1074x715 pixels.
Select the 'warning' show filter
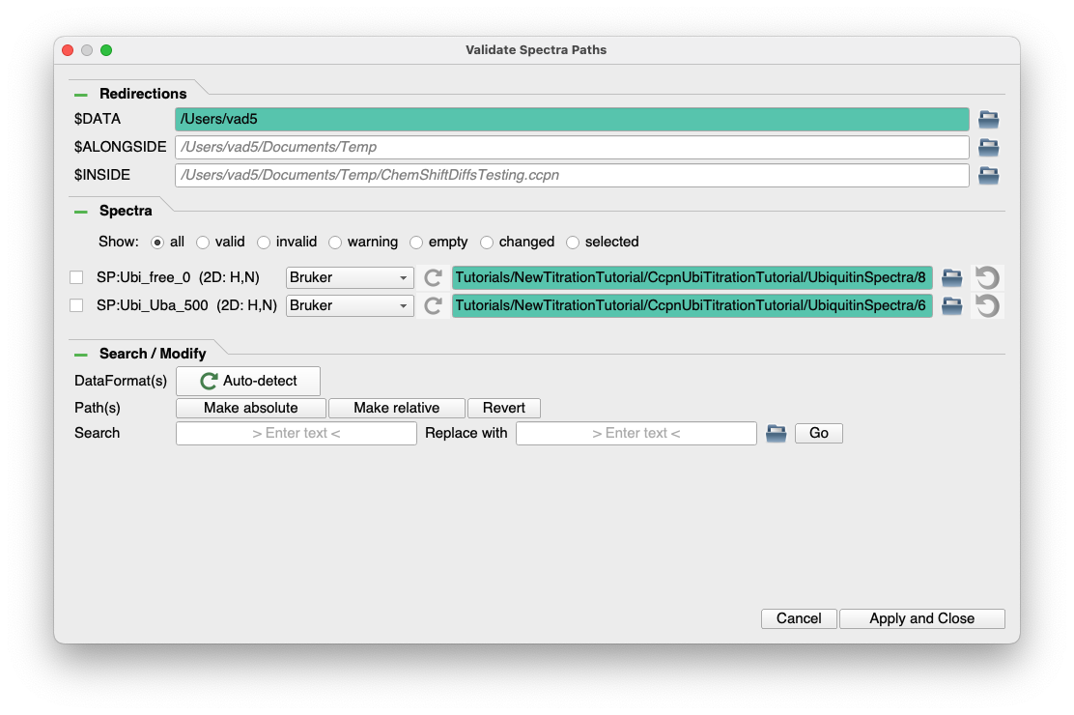point(335,242)
